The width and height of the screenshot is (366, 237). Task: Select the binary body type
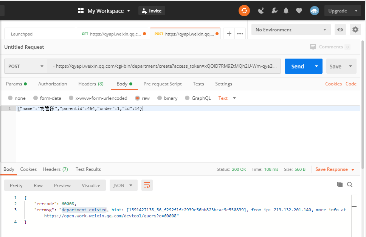pos(160,98)
